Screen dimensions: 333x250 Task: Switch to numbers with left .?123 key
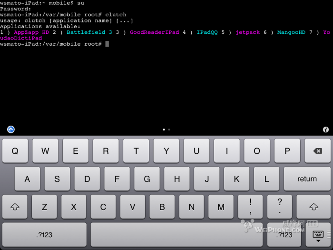44,235
